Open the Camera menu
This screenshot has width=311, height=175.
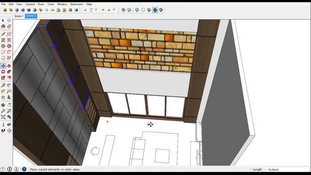point(30,4)
